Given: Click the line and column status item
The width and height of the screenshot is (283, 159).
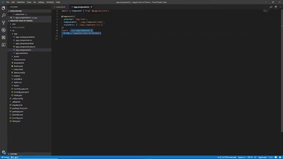Looking at the screenshot, I should click(x=227, y=157).
